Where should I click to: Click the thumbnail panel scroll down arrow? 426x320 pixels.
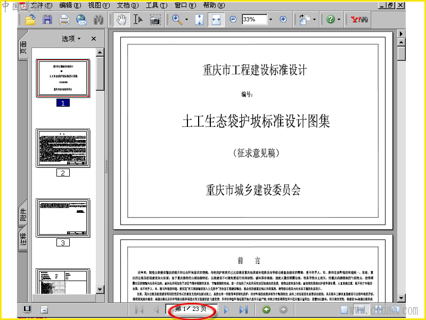tap(100, 290)
